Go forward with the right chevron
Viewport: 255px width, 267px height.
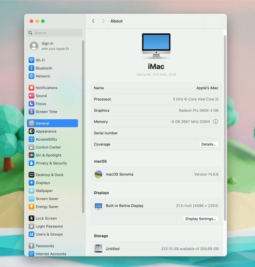point(104,21)
